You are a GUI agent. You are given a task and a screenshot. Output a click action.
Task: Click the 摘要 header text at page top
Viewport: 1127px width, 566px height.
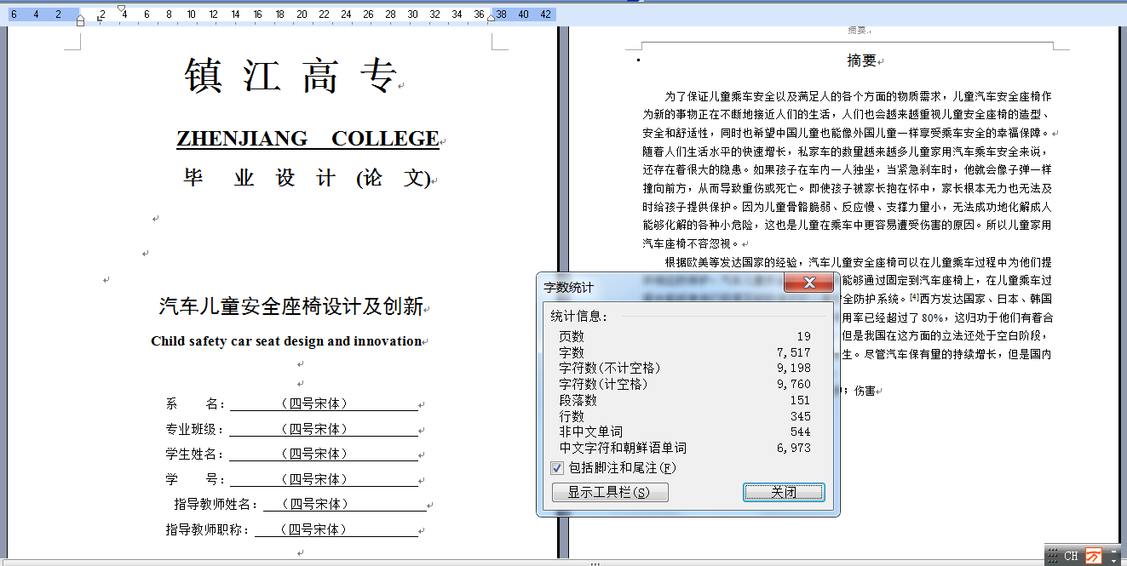856,31
